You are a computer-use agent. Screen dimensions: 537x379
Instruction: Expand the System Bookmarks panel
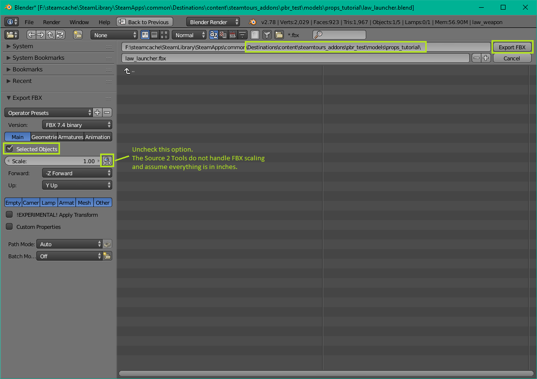click(x=35, y=58)
